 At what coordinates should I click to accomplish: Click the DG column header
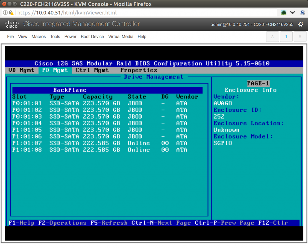coord(165,97)
